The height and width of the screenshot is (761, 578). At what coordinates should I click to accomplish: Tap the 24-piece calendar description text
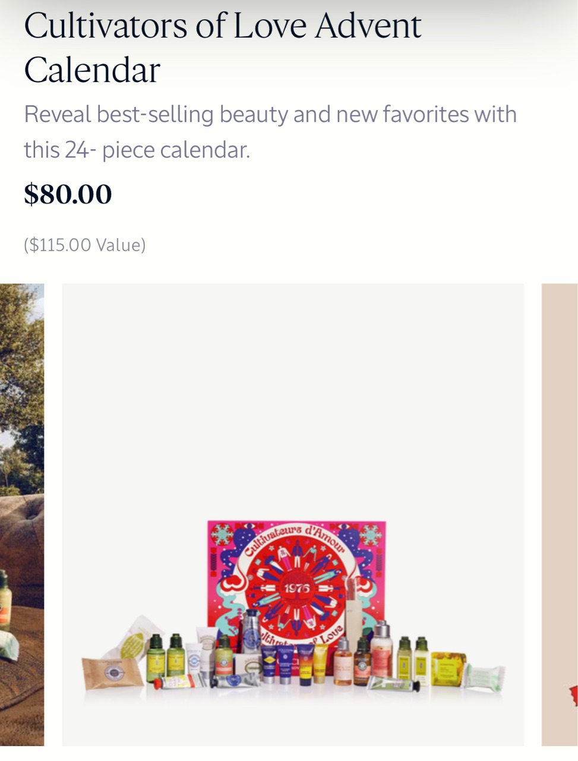[270, 131]
